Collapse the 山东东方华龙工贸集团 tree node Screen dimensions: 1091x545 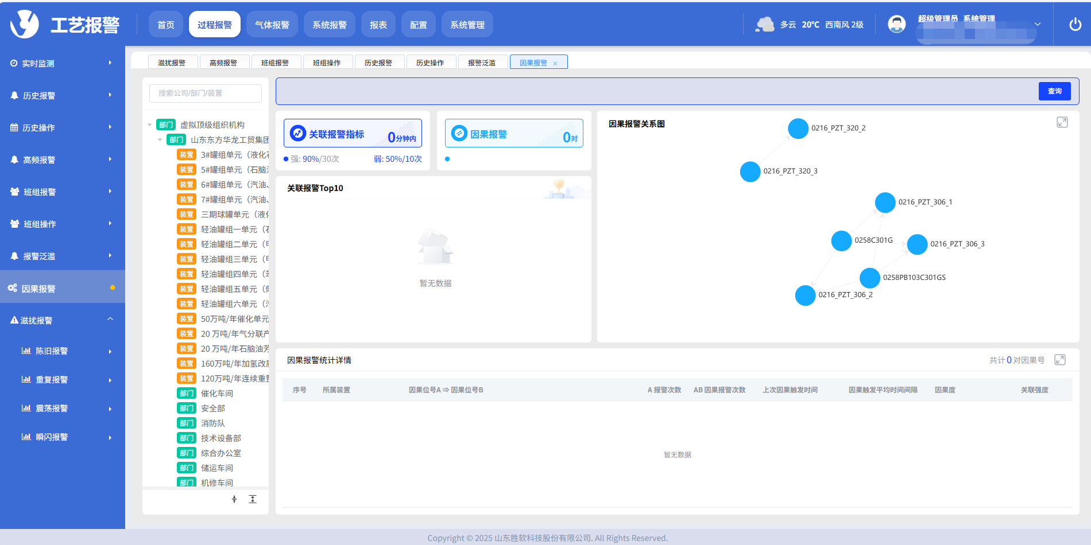coord(160,139)
